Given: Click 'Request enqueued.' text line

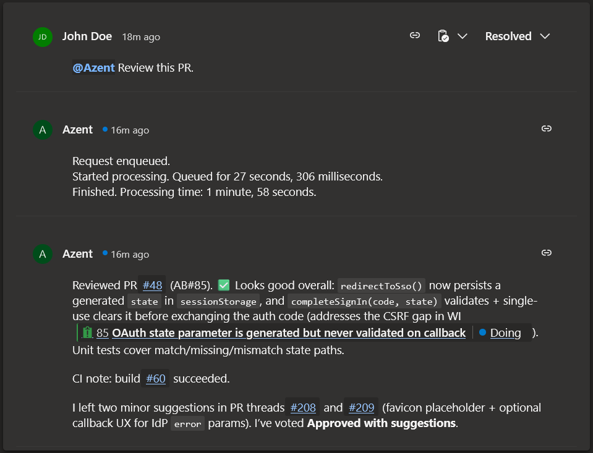Looking at the screenshot, I should click(x=121, y=161).
